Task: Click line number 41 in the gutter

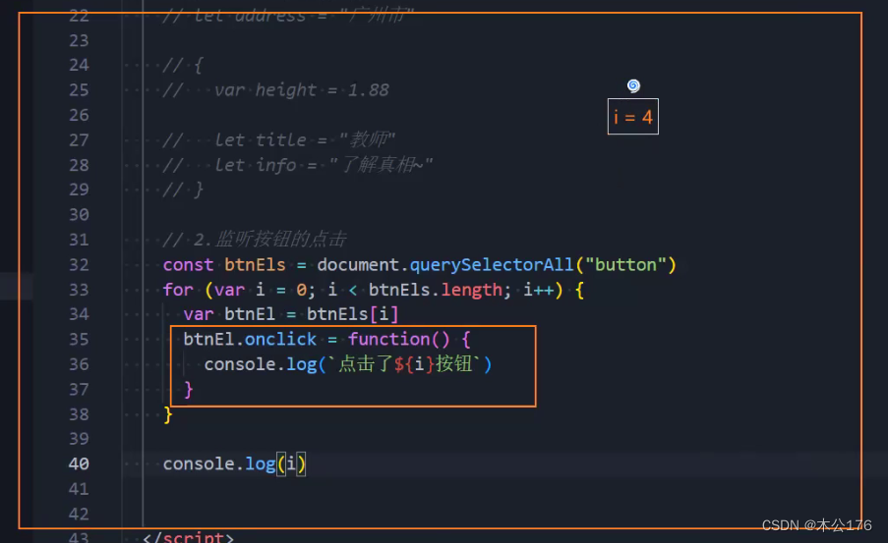Action: (x=79, y=489)
